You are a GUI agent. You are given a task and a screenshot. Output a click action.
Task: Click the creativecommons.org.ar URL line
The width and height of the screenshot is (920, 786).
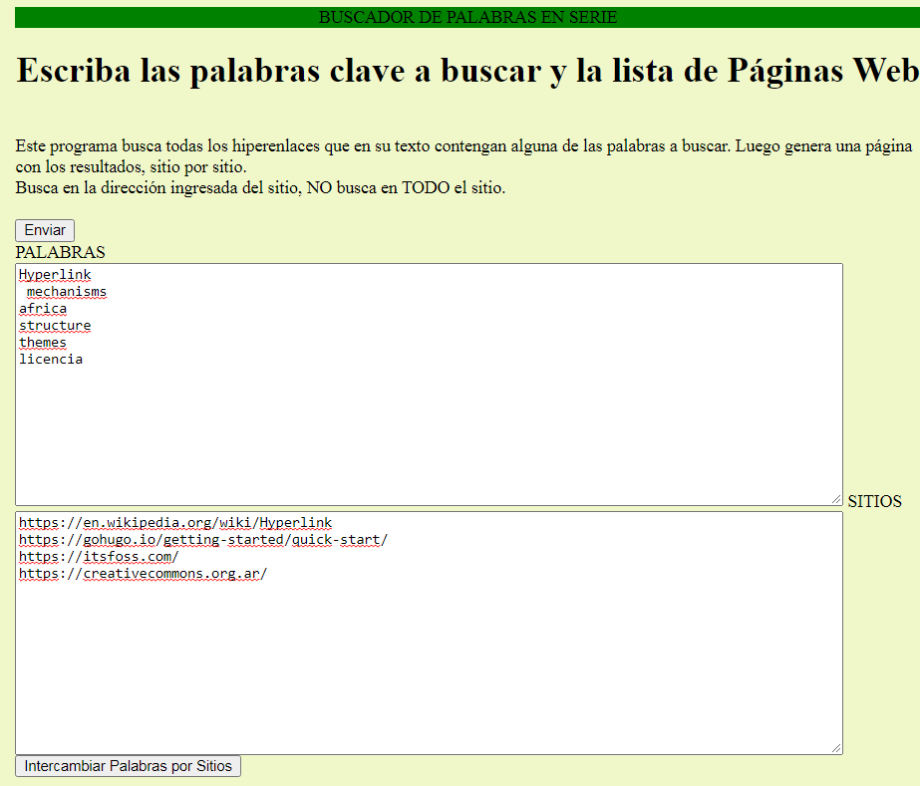pyautogui.click(x=143, y=574)
